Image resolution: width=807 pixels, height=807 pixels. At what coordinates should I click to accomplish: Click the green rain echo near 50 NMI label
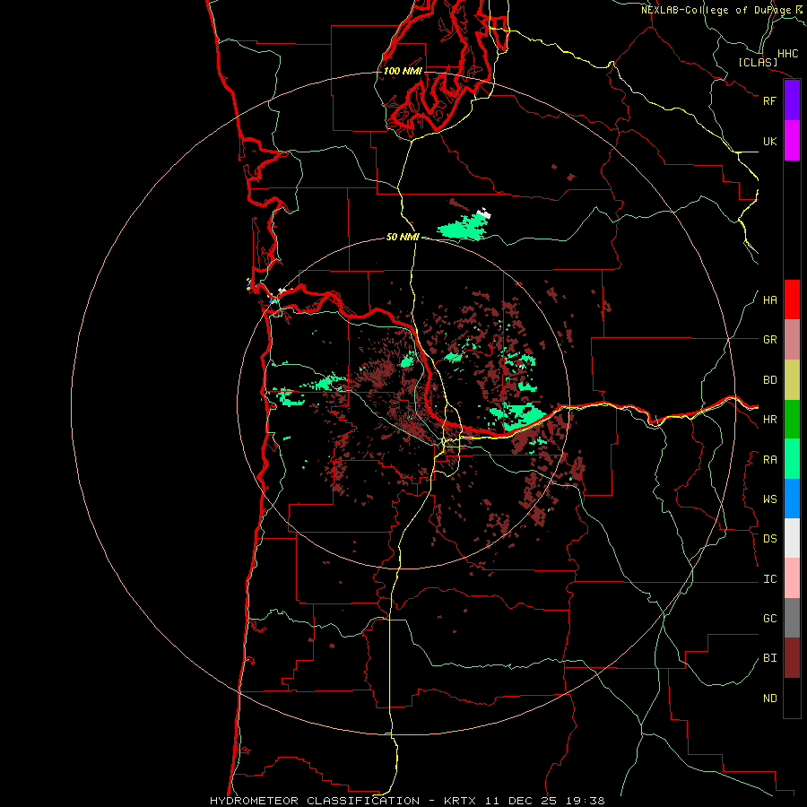click(x=463, y=228)
